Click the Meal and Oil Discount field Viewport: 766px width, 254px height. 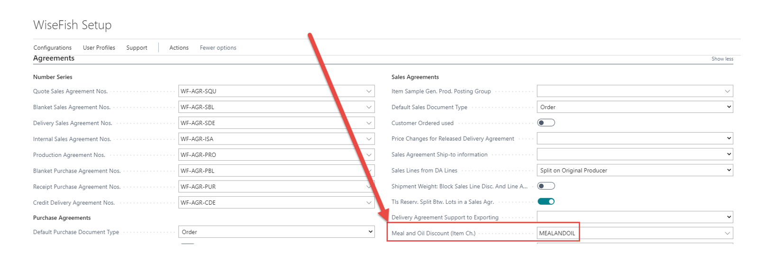(x=626, y=233)
